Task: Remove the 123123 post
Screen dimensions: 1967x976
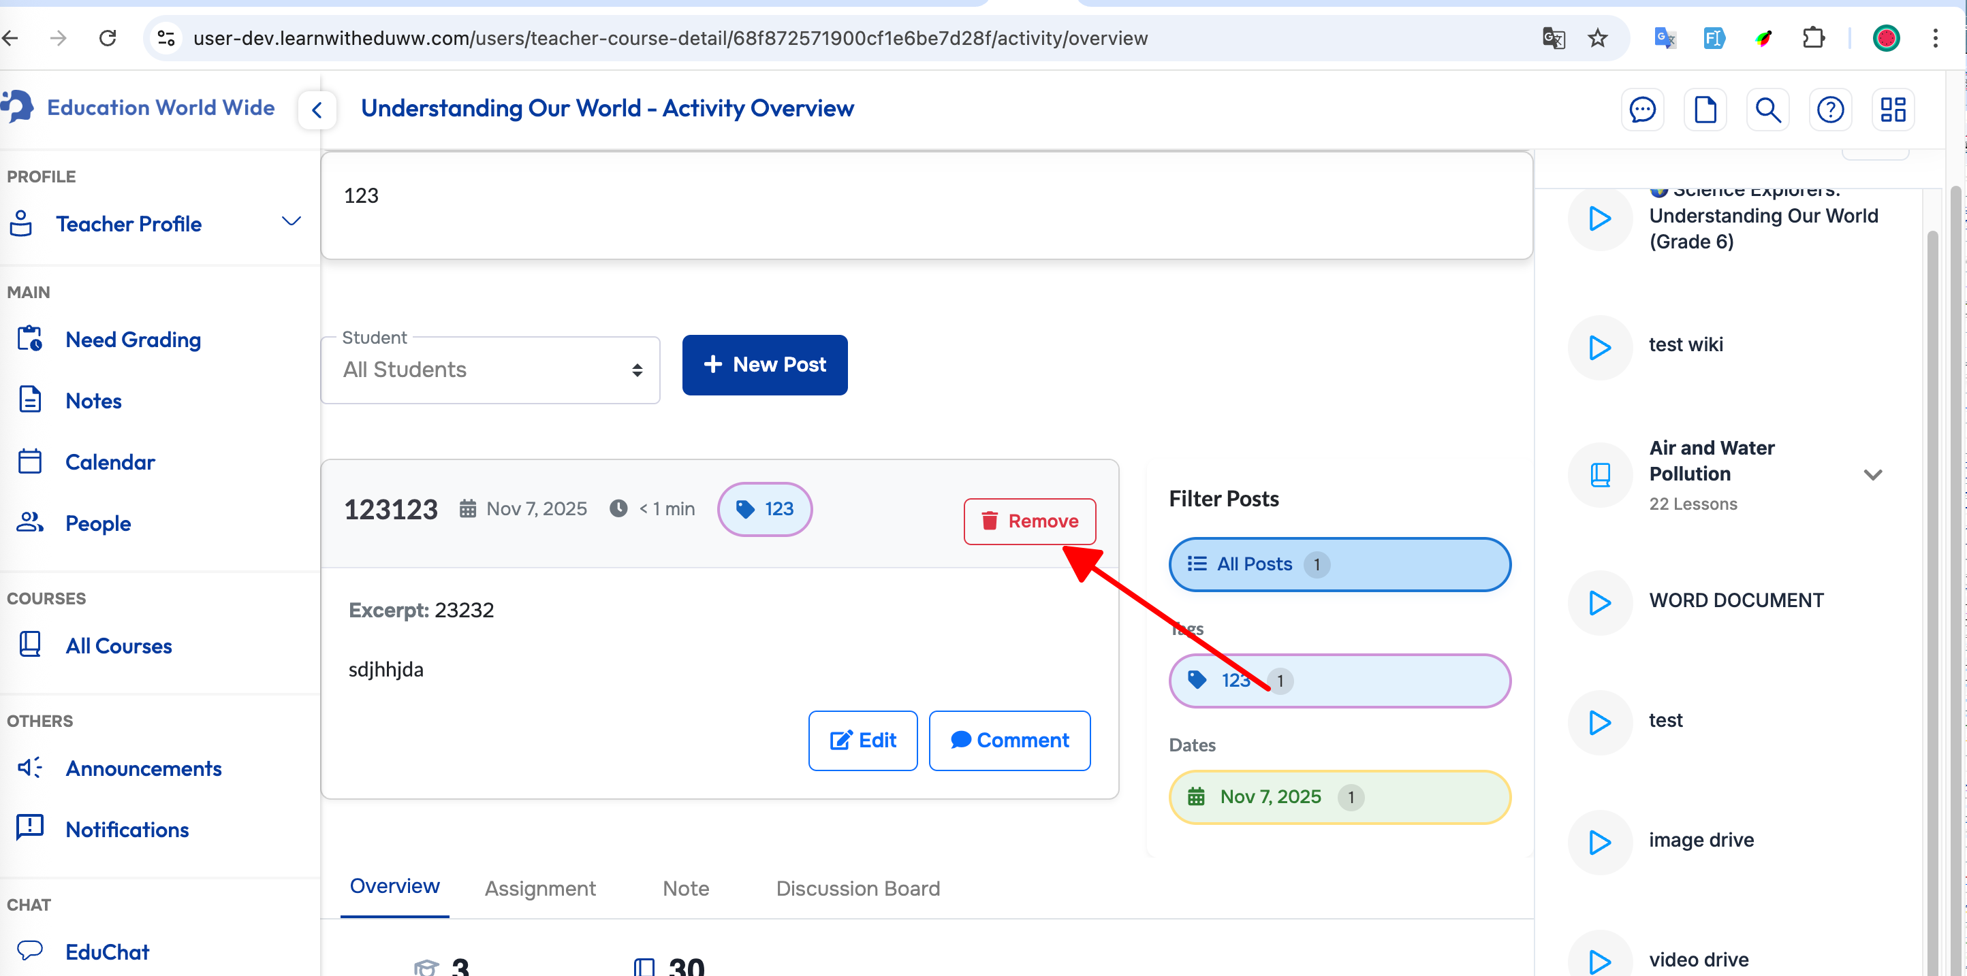Action: [1029, 521]
